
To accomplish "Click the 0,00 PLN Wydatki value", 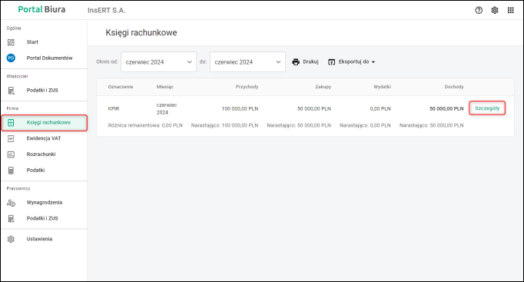I will click(380, 109).
